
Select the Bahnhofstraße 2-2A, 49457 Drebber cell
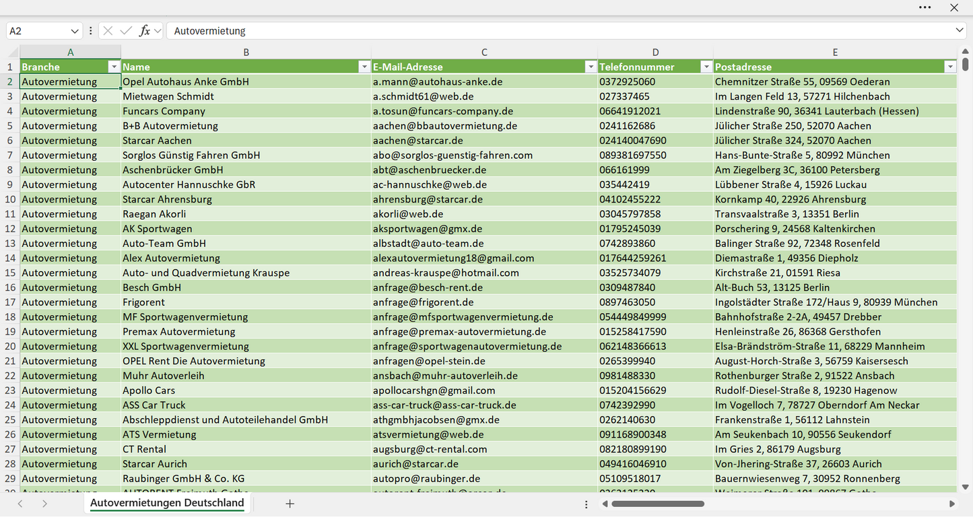835,317
